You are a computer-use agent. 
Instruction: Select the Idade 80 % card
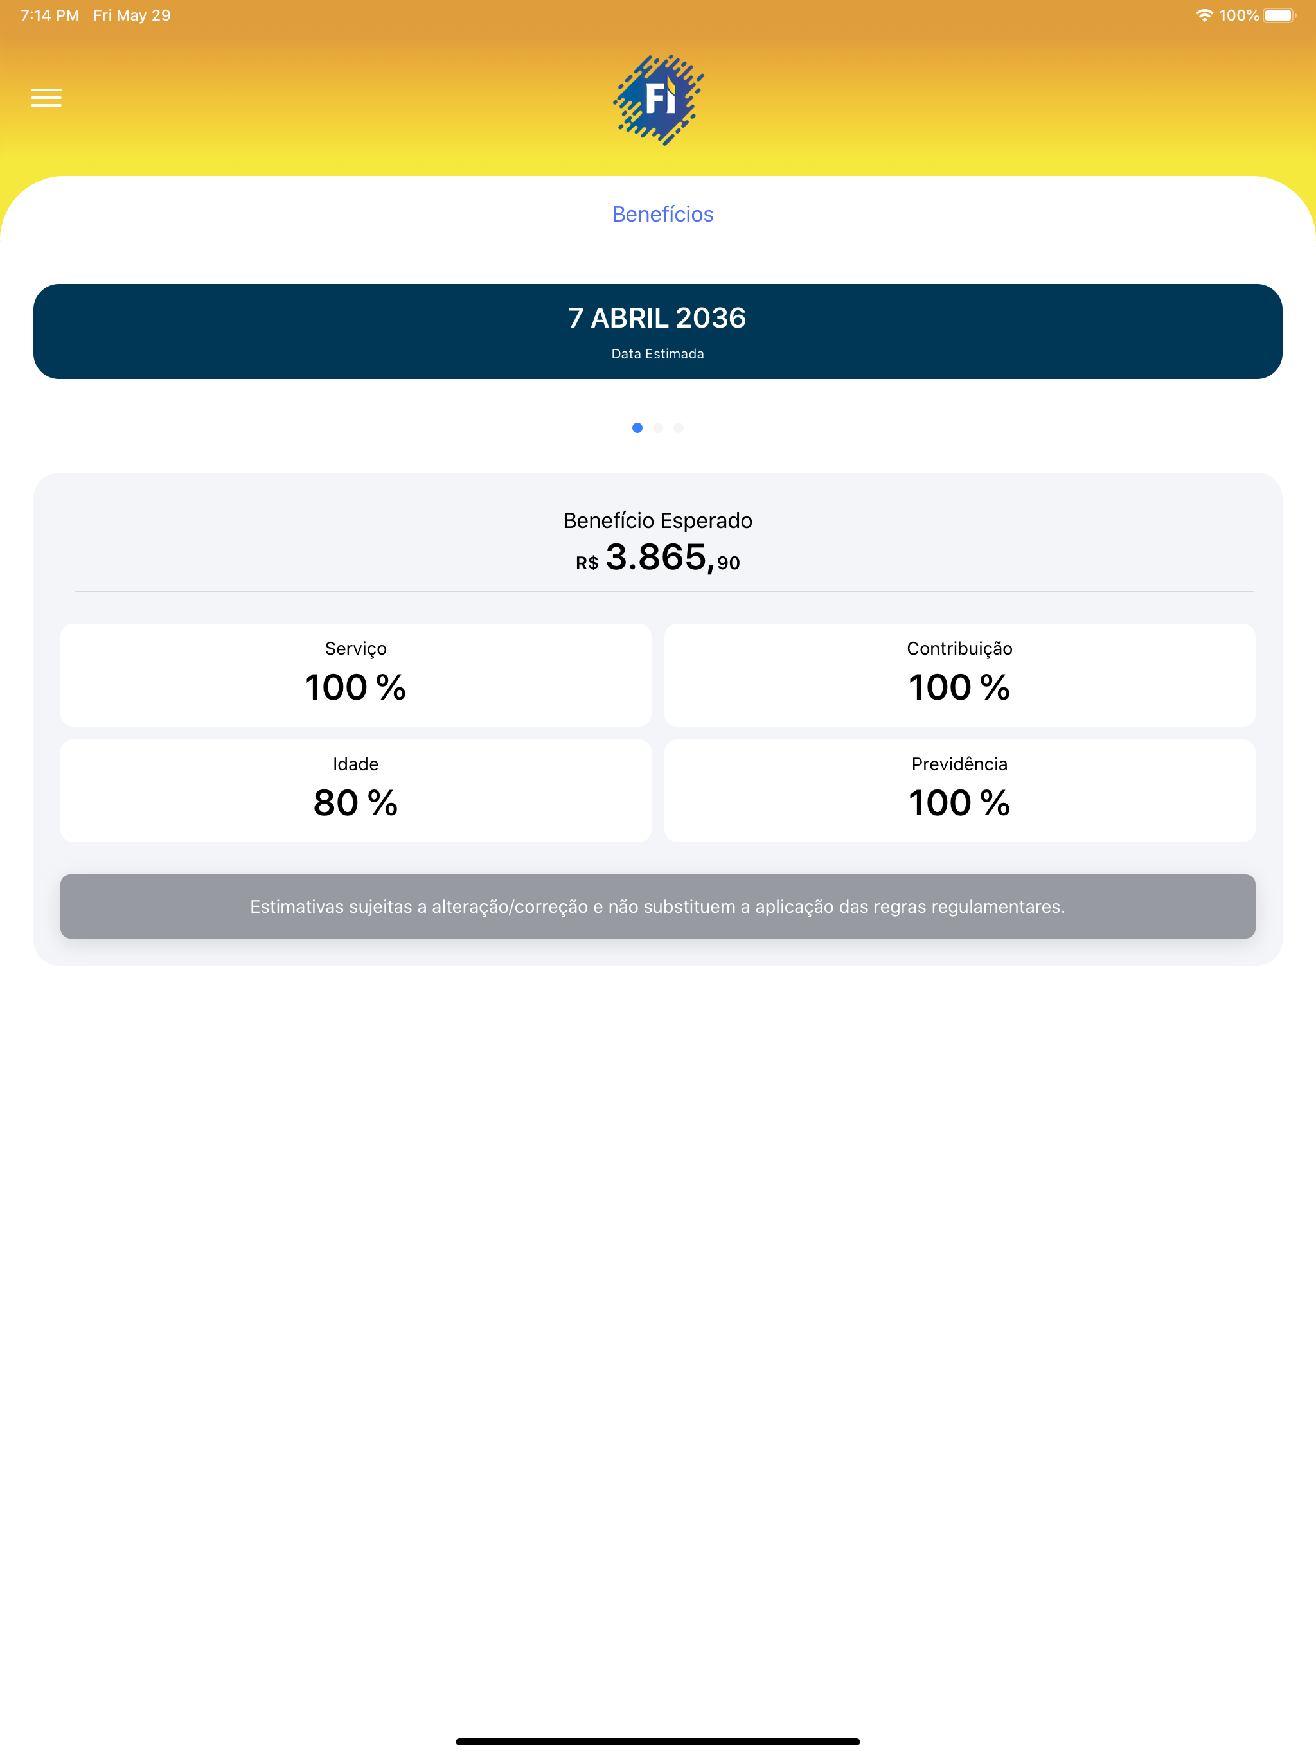pos(355,791)
